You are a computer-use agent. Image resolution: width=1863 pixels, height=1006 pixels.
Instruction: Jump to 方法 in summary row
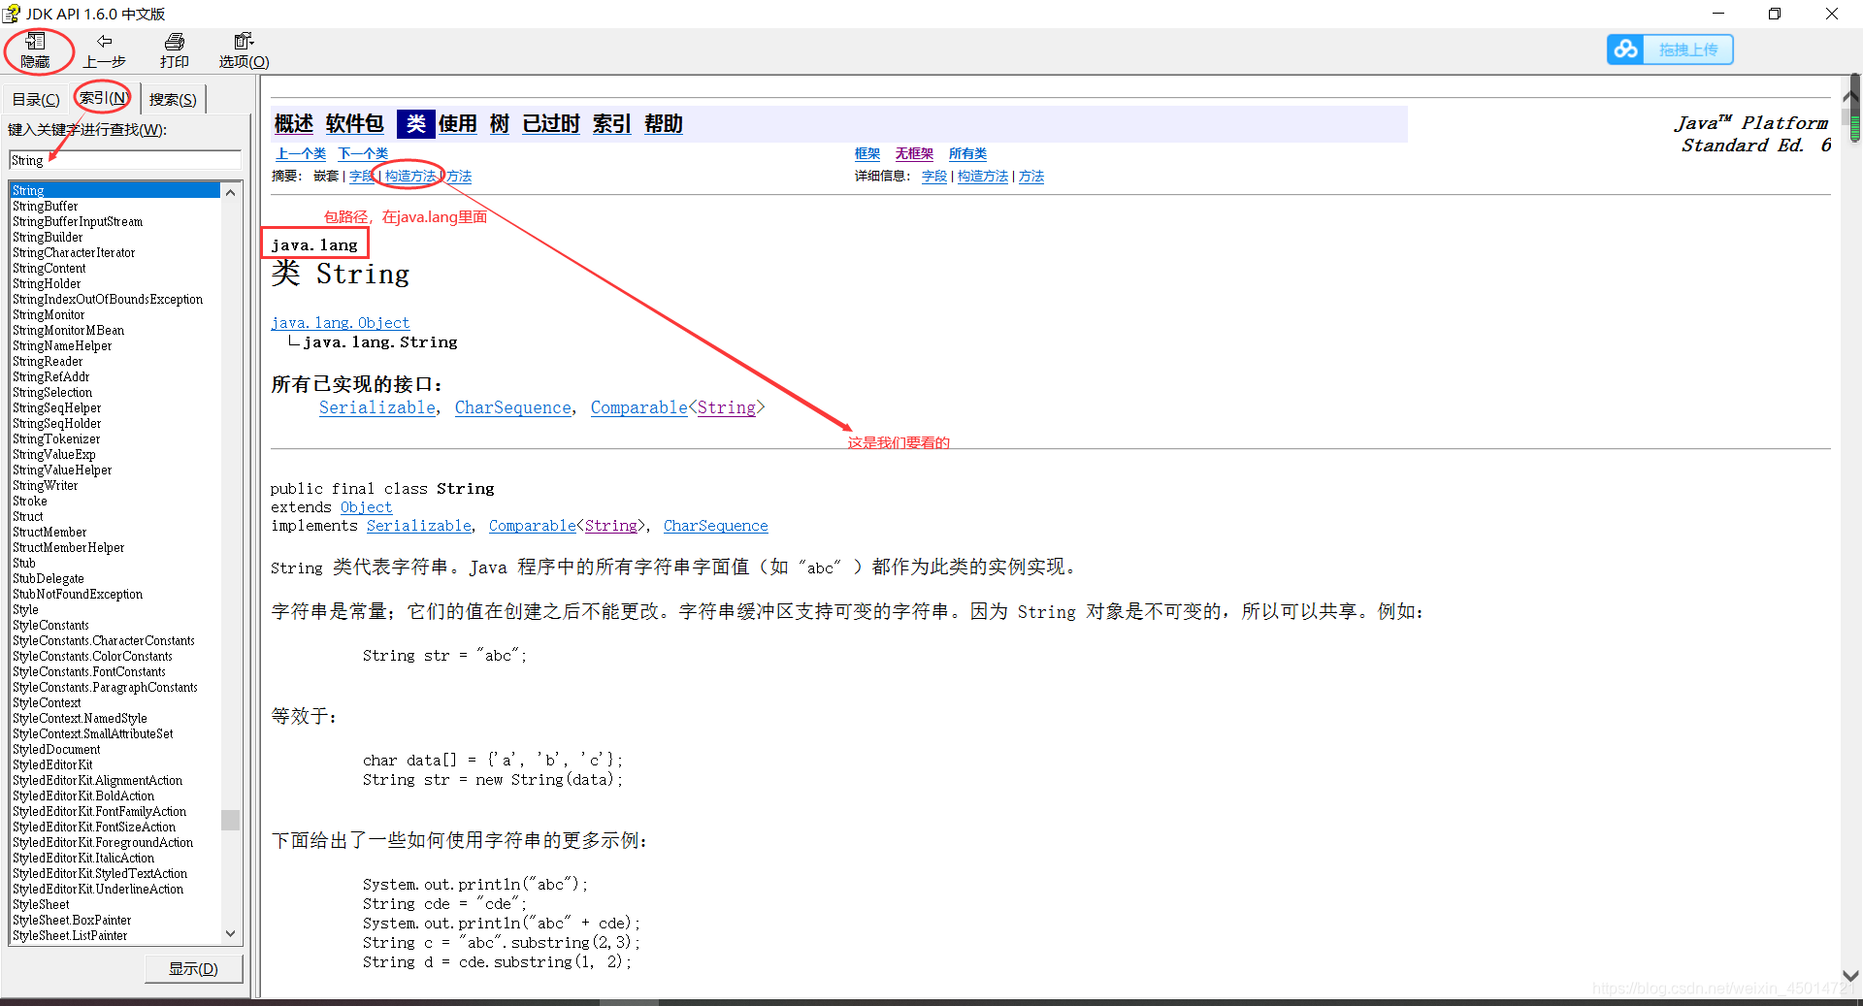[459, 176]
